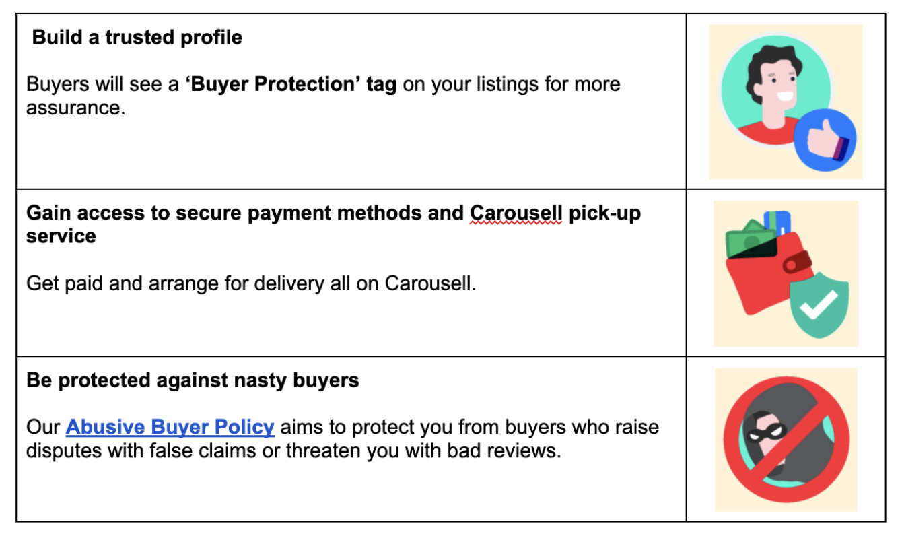Click 'Carousell.' at end of delivery sentence
This screenshot has width=902, height=536.
430,283
